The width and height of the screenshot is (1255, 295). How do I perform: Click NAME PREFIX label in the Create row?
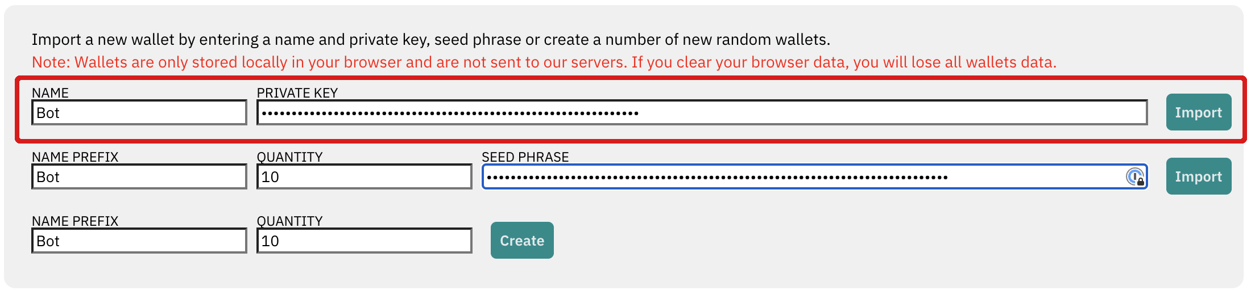click(75, 221)
